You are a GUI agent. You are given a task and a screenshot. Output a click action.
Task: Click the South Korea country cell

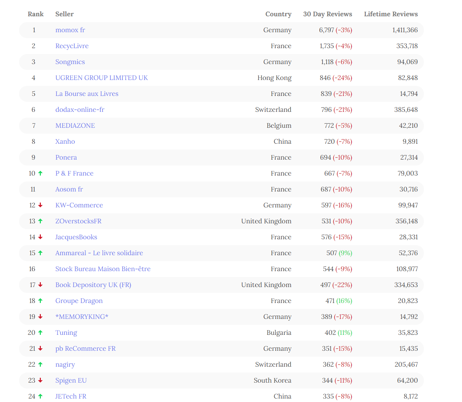point(272,381)
